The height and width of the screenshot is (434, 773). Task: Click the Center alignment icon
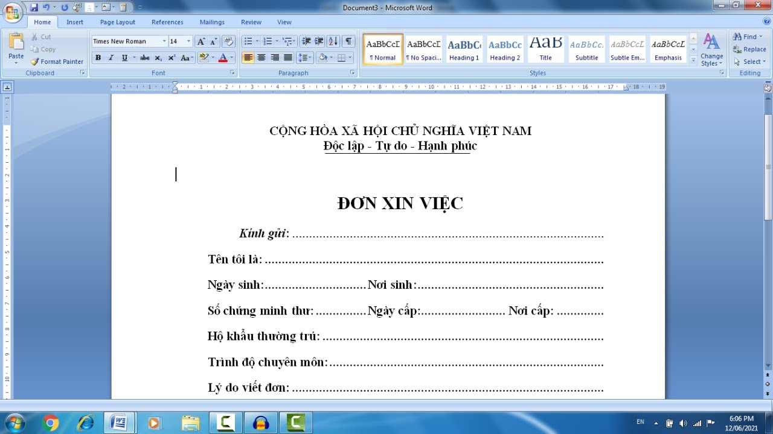coord(261,58)
